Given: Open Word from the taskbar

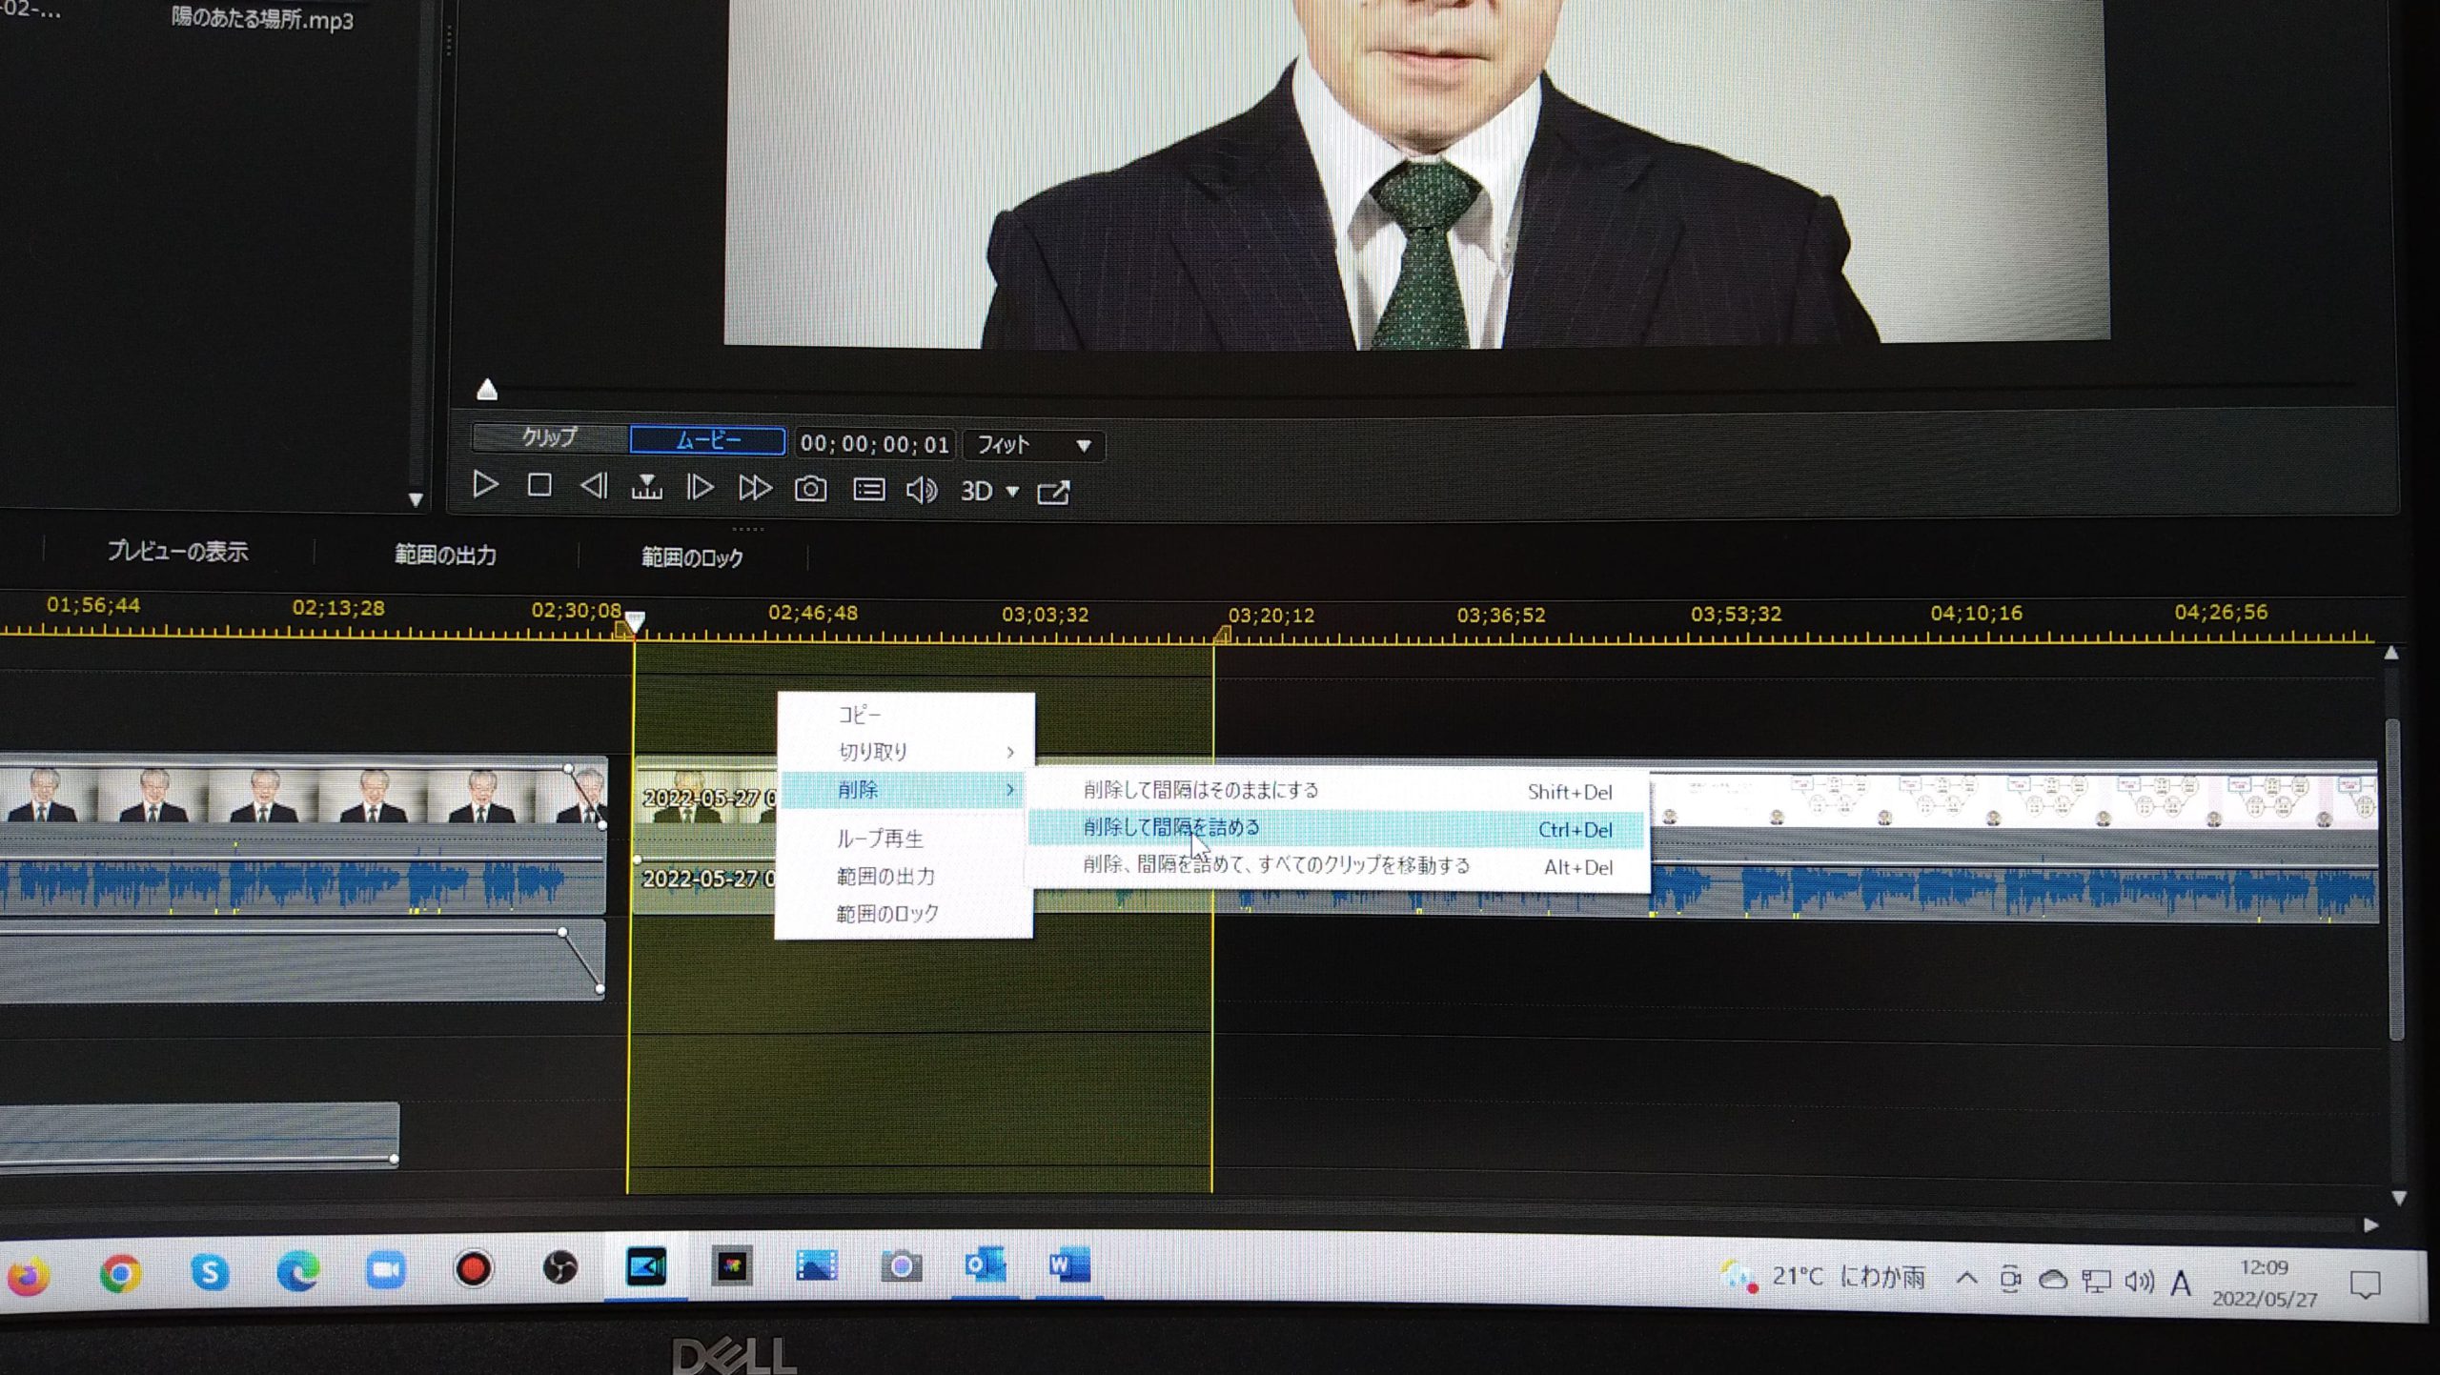Looking at the screenshot, I should [1068, 1265].
